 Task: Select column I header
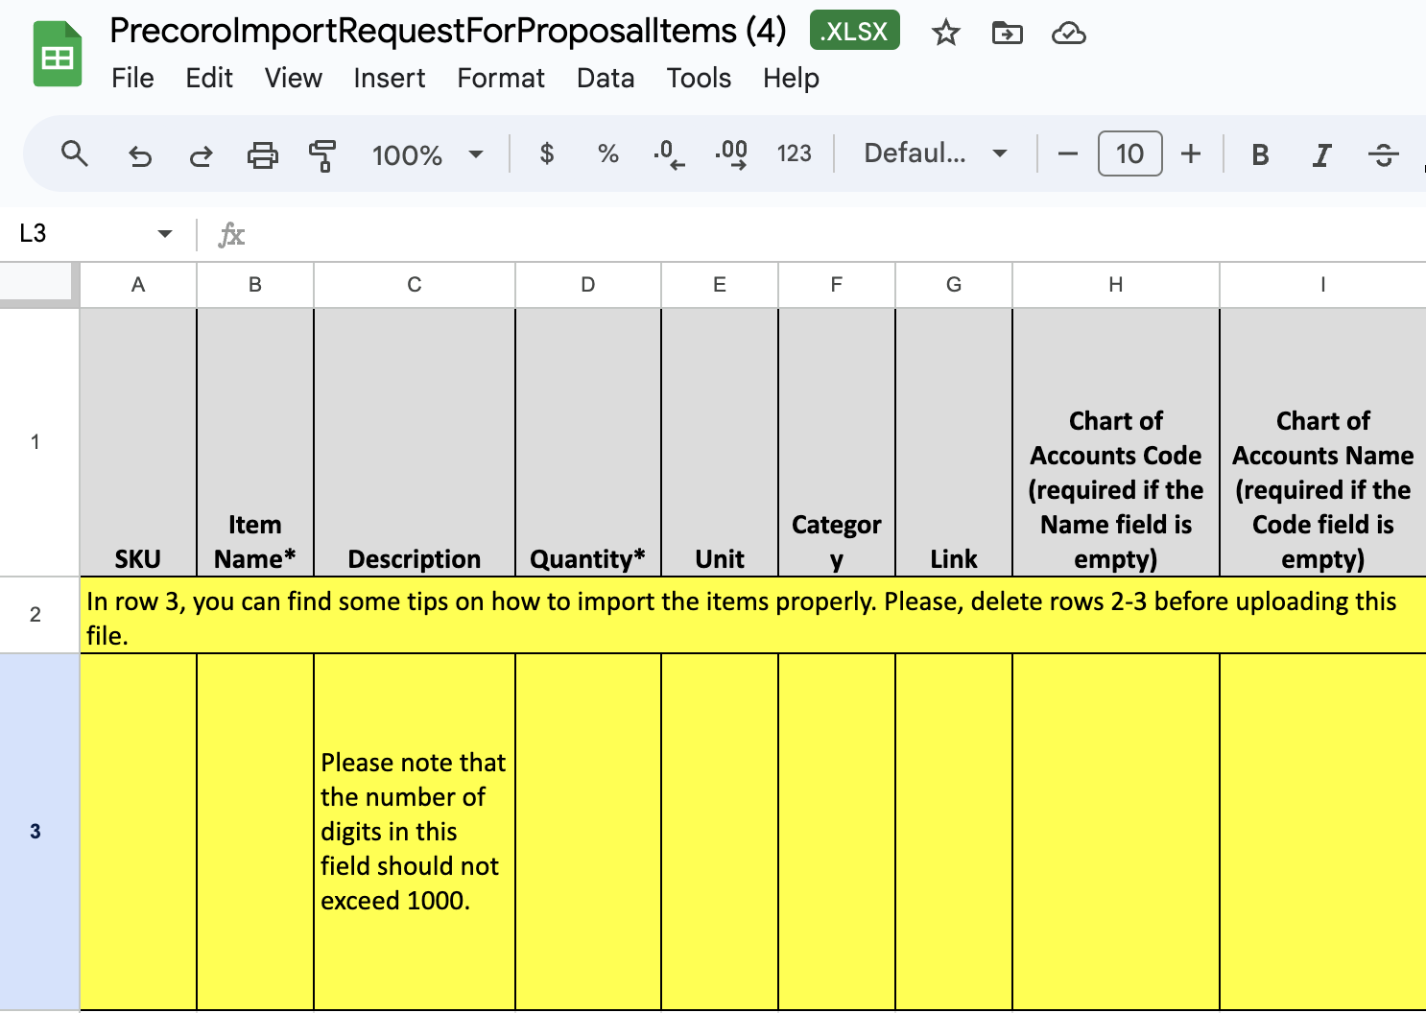pyautogui.click(x=1323, y=285)
